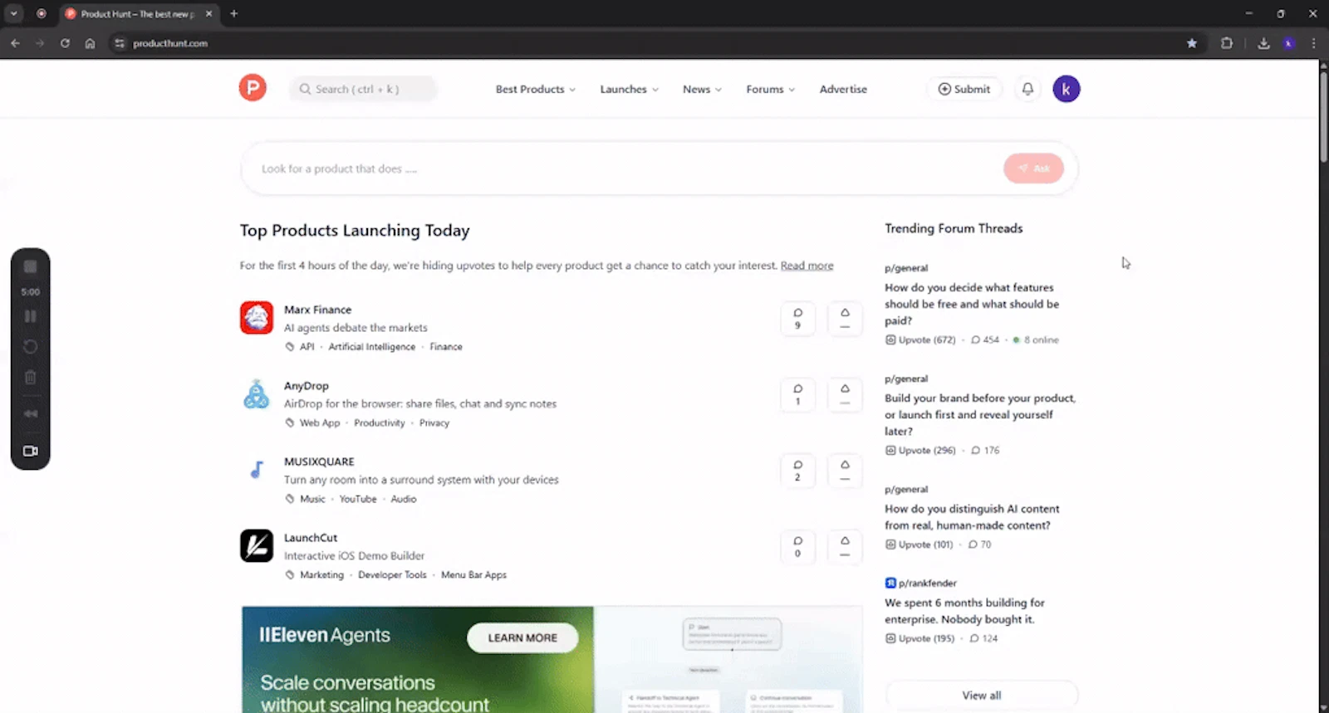Upvote the rankfender enterprise thread

[x=920, y=638]
